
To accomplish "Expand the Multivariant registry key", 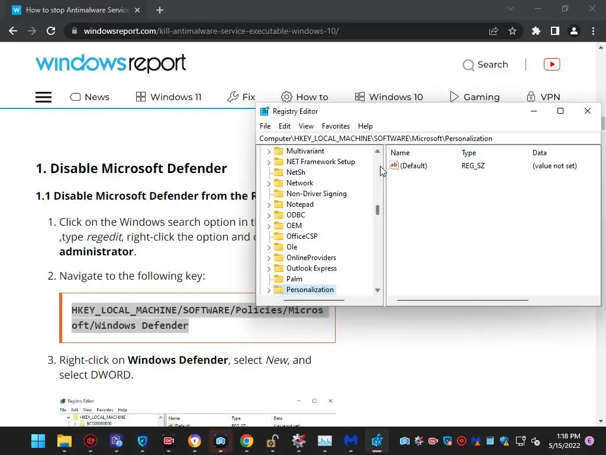I will pyautogui.click(x=269, y=151).
